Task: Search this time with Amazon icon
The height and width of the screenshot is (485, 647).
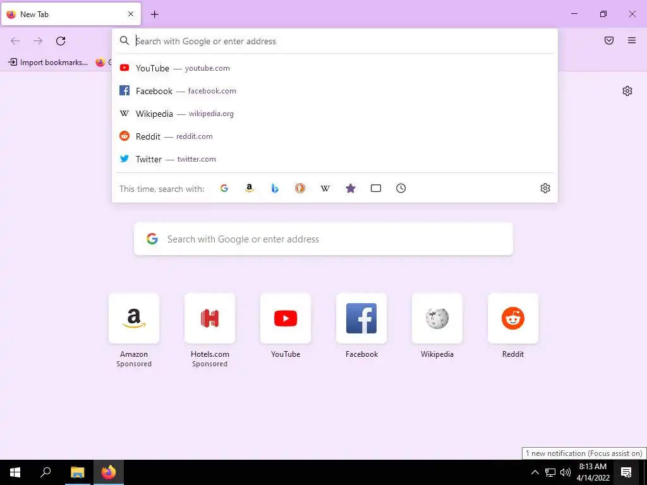Action: (249, 188)
